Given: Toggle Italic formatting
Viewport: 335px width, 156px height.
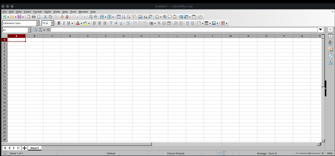Looking at the screenshot, I should pyautogui.click(x=64, y=23).
